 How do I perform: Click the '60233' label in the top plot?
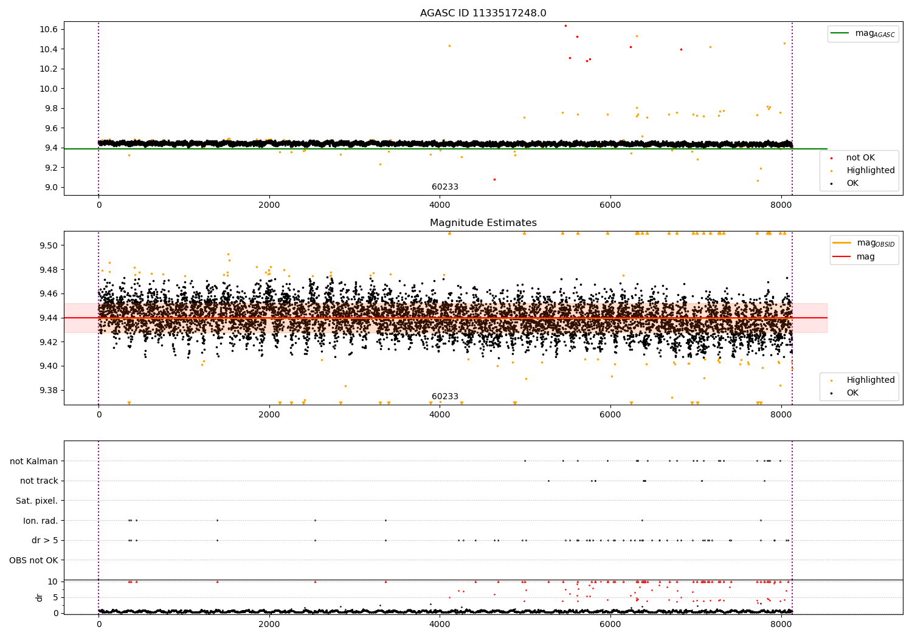(x=445, y=187)
